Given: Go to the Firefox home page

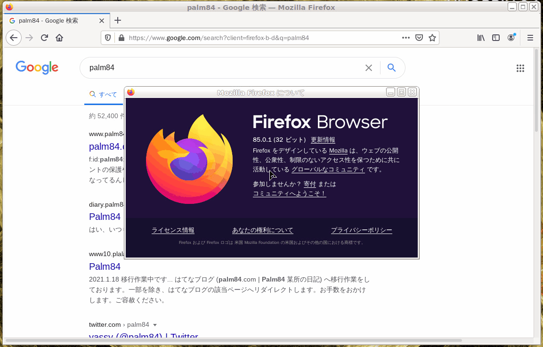Looking at the screenshot, I should 59,38.
